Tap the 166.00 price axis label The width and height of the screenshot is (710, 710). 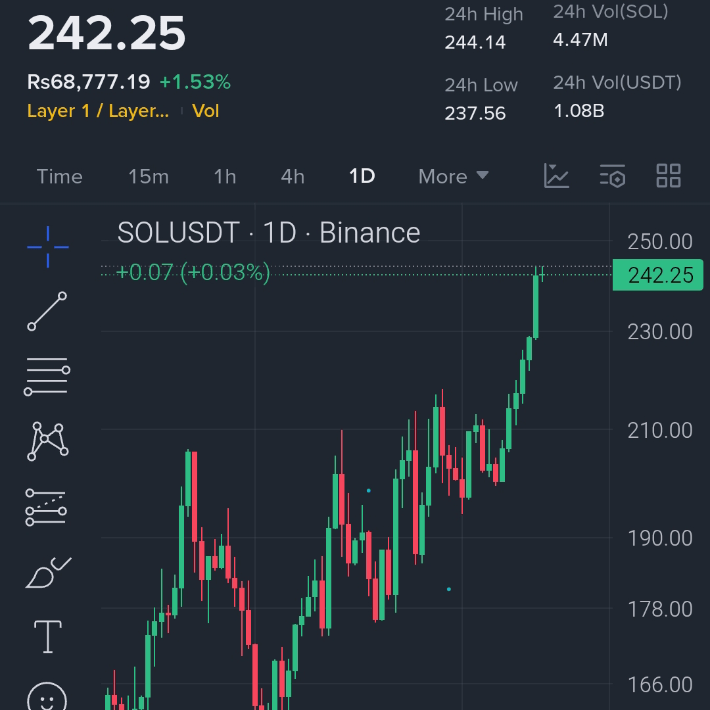pyautogui.click(x=660, y=684)
